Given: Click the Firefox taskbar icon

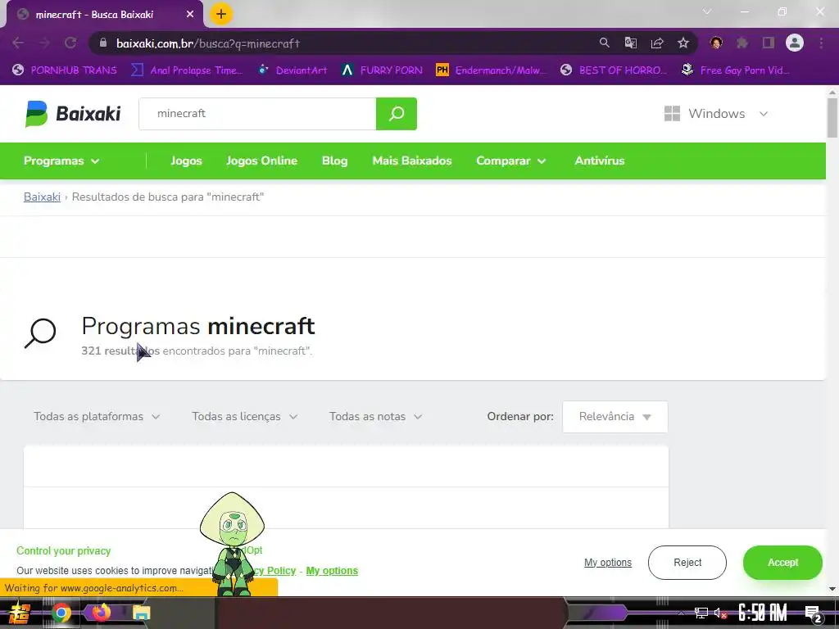Looking at the screenshot, I should point(101,613).
